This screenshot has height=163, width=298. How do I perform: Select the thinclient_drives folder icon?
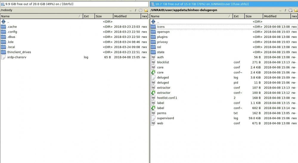(3, 52)
